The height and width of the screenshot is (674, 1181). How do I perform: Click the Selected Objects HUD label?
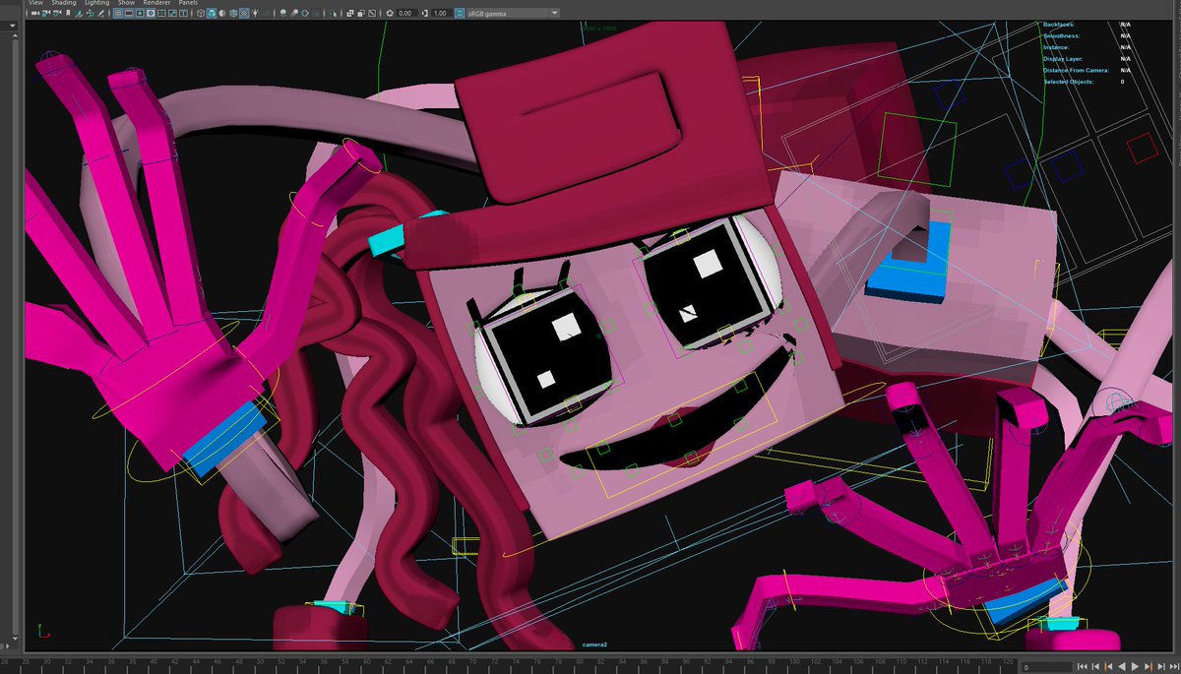pyautogui.click(x=1069, y=82)
